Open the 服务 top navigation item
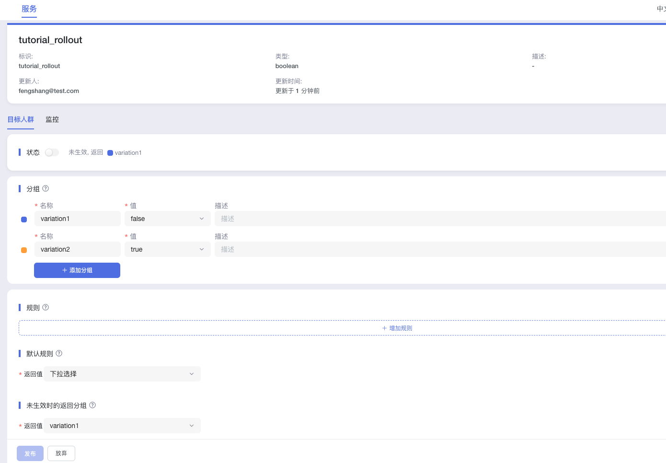This screenshot has width=666, height=463. tap(29, 9)
